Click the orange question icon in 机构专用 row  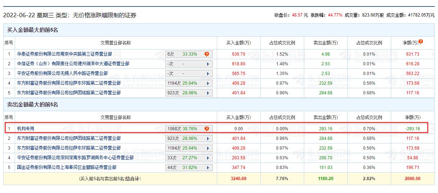point(207,128)
